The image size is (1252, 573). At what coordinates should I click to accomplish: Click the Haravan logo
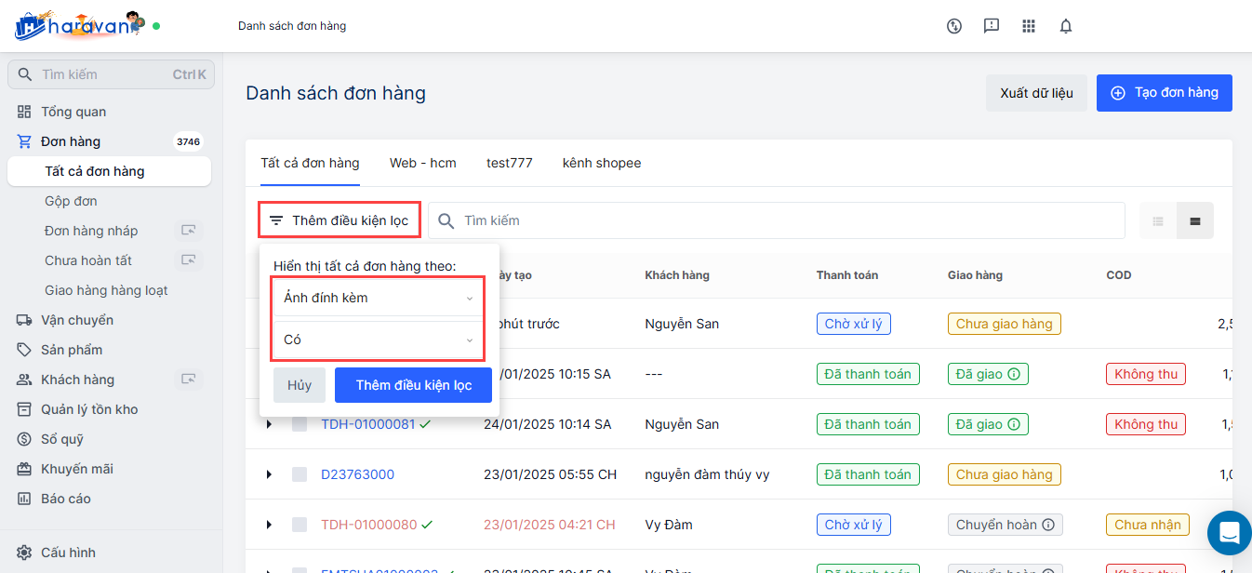click(x=80, y=25)
